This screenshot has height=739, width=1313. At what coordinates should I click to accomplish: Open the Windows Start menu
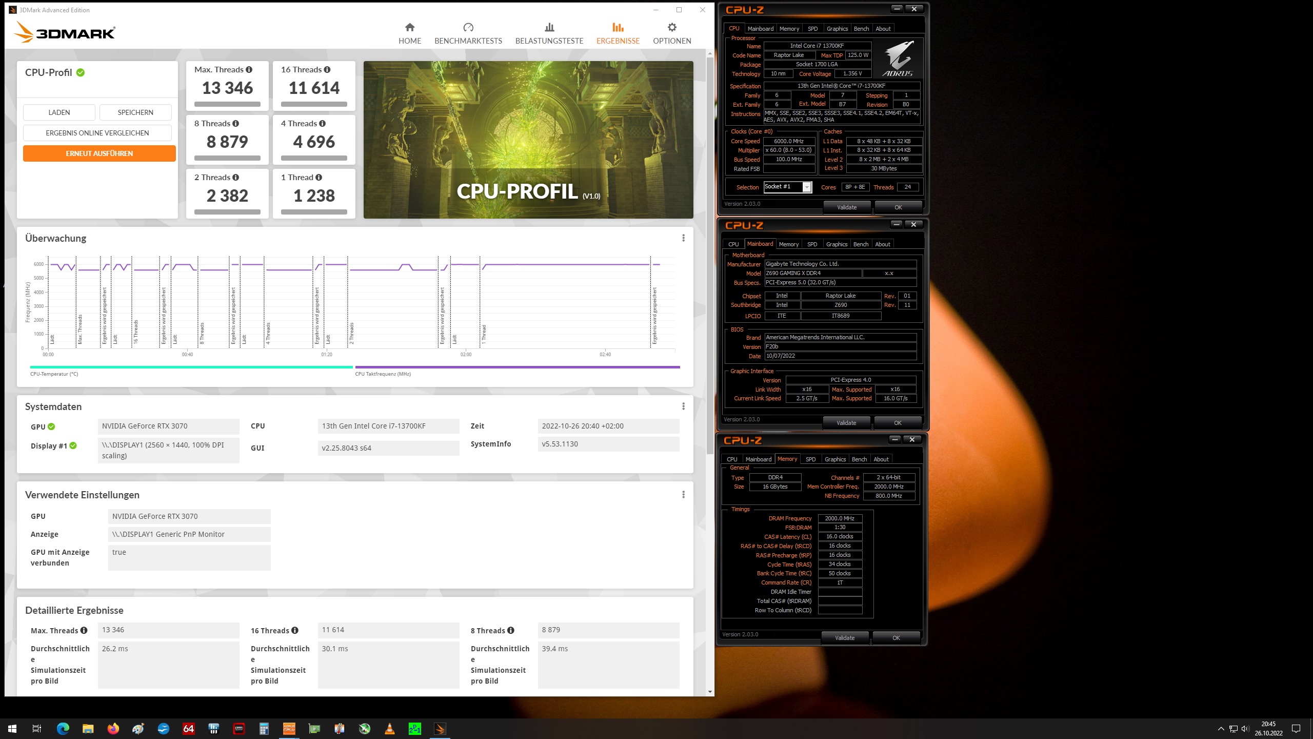(x=12, y=728)
